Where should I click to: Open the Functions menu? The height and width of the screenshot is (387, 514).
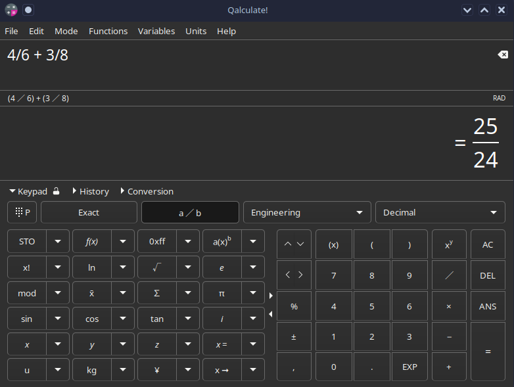[108, 31]
